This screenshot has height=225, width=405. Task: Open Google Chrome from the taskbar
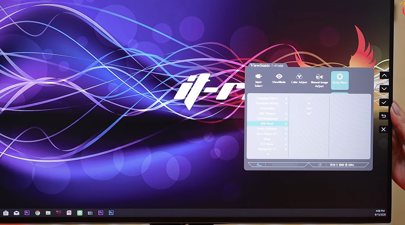click(x=37, y=213)
